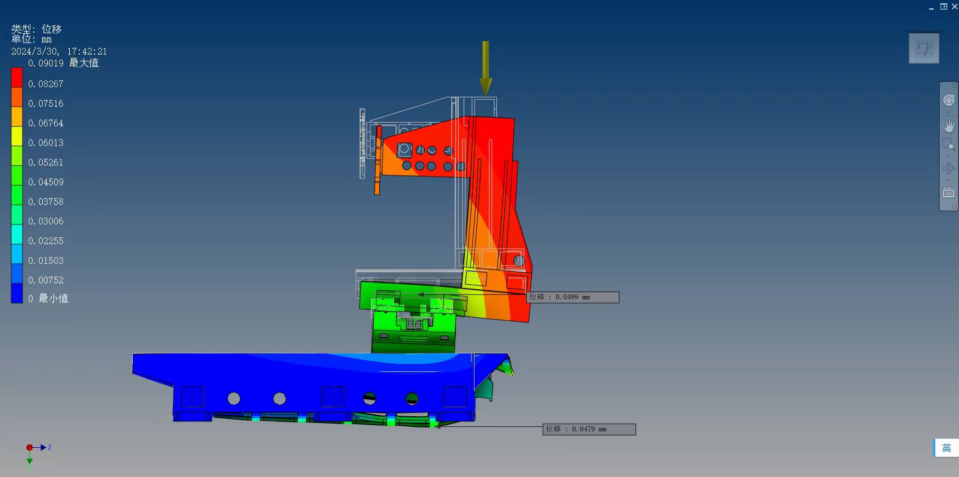Select the 0.0489 mm displacement probe label
This screenshot has height=477, width=959.
572,297
